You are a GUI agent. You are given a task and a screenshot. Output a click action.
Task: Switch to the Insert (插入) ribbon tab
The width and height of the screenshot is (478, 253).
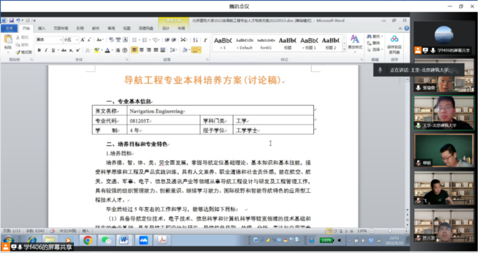(41, 28)
